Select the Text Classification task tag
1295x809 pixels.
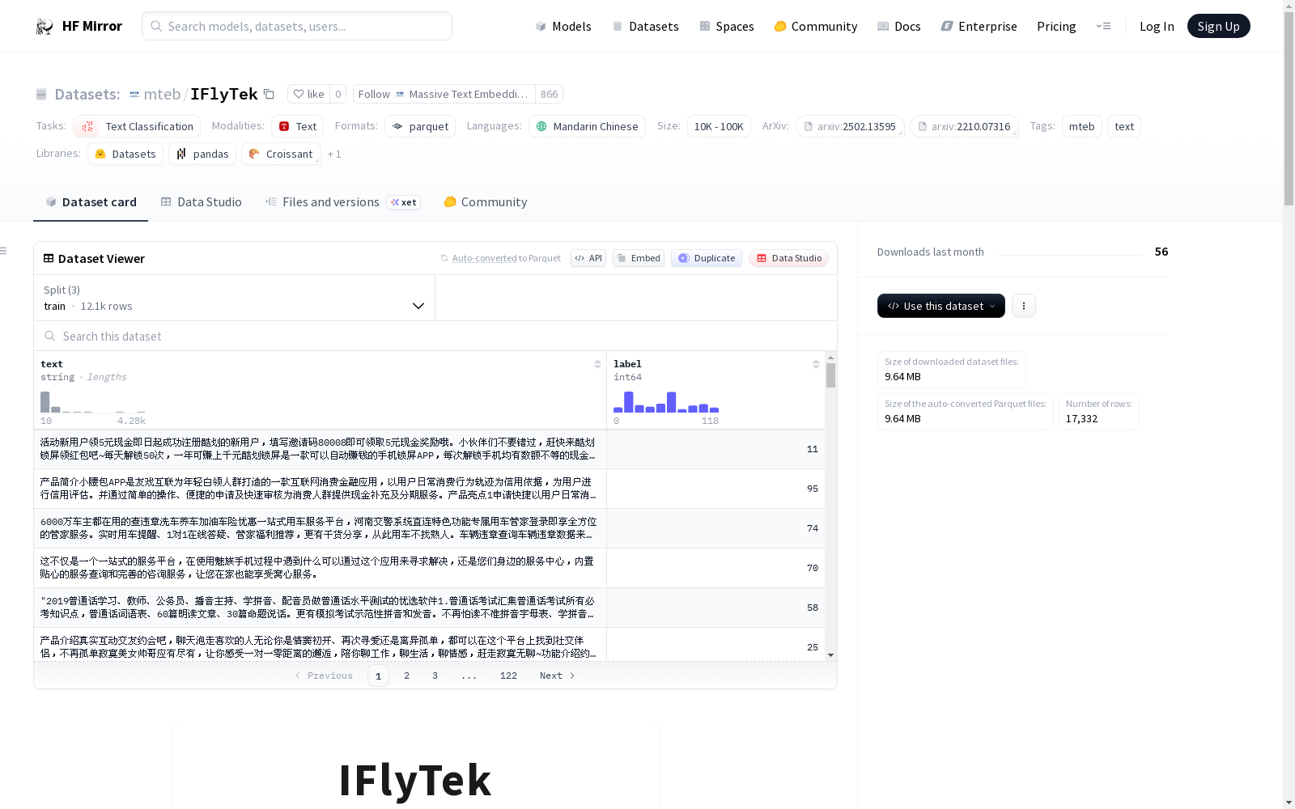coord(137,126)
